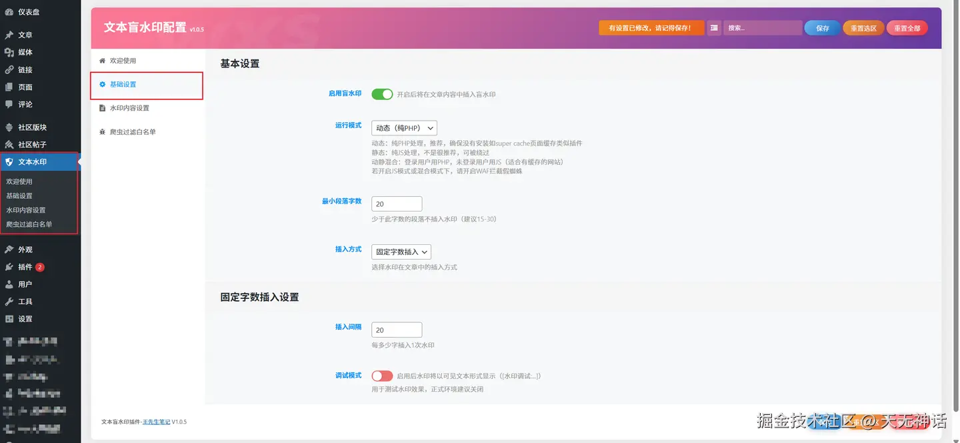Click the 工具 wrench icon
This screenshot has height=443, width=960.
[9, 302]
